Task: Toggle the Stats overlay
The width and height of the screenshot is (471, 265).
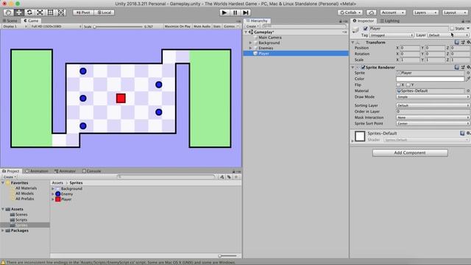Action: tap(216, 26)
